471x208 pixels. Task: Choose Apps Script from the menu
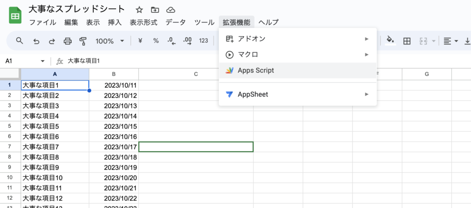coord(256,70)
